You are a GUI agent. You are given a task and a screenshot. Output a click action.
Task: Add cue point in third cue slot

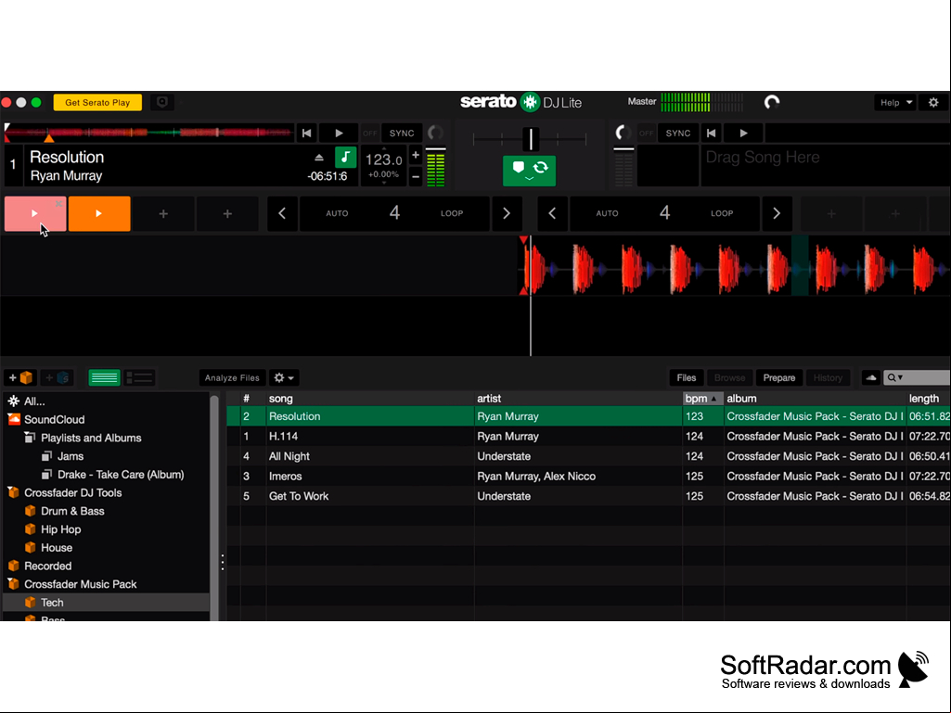click(x=163, y=213)
